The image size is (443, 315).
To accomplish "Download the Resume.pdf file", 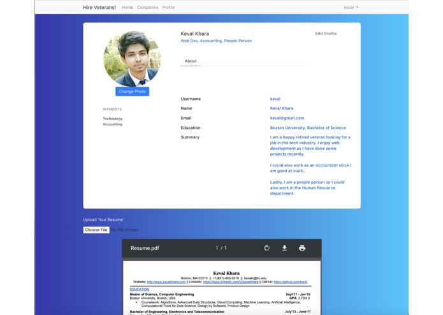I will tap(284, 248).
